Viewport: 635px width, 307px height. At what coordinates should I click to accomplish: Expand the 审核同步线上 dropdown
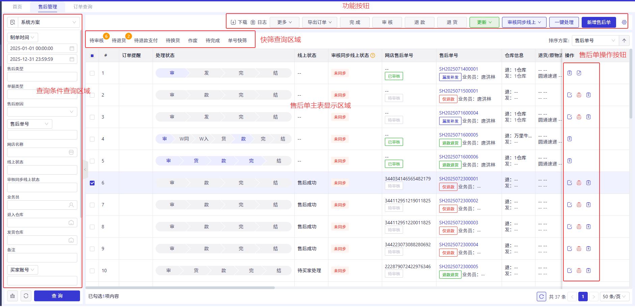[524, 22]
